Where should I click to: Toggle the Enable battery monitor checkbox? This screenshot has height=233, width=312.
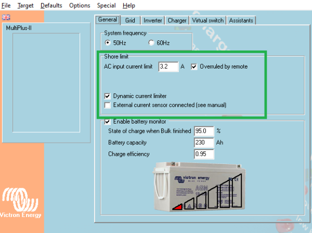click(x=108, y=121)
